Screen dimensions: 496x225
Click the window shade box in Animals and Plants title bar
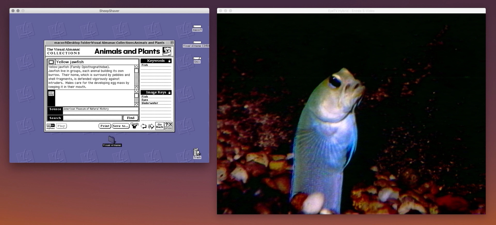point(172,43)
